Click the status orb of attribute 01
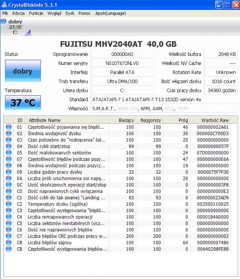Image resolution: width=240 pixels, height=279 pixels. point(9,127)
